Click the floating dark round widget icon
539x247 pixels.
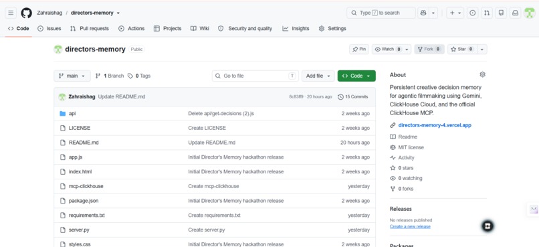[x=488, y=226]
